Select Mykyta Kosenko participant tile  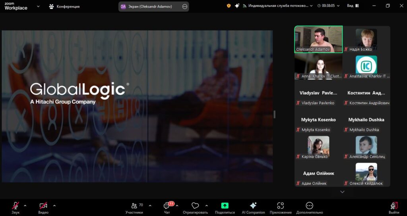tap(318, 120)
